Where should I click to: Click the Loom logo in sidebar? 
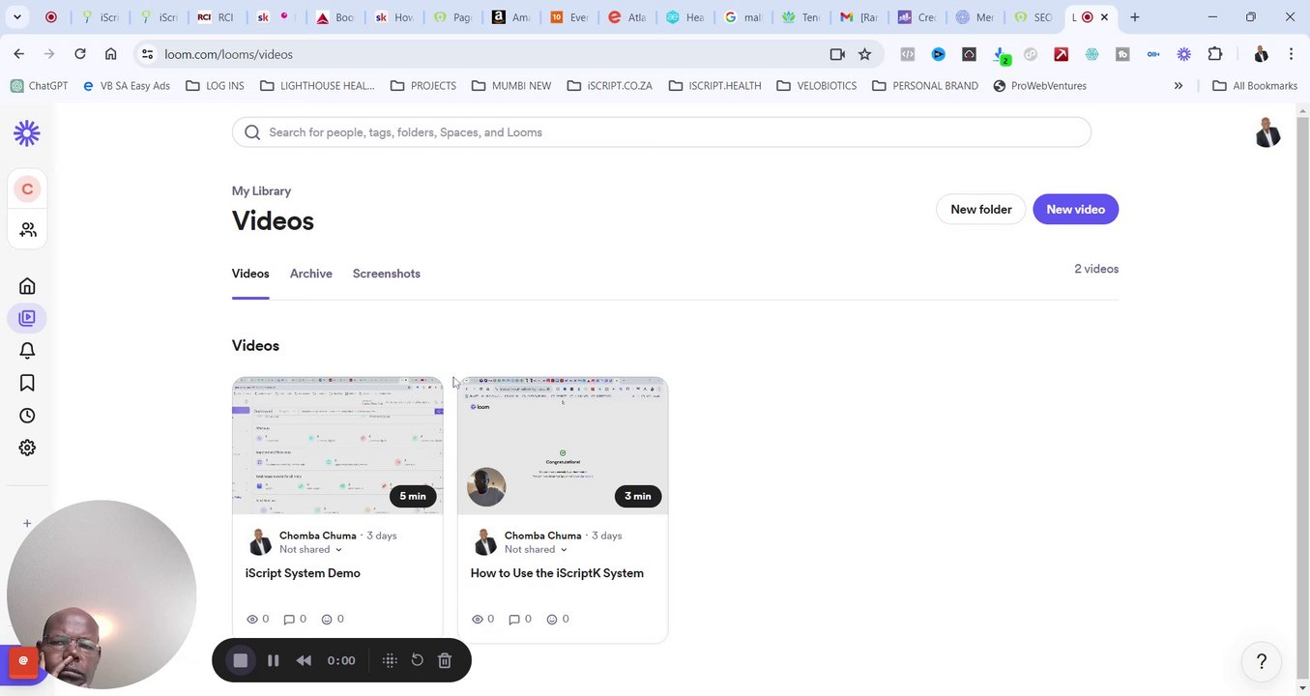pos(27,133)
